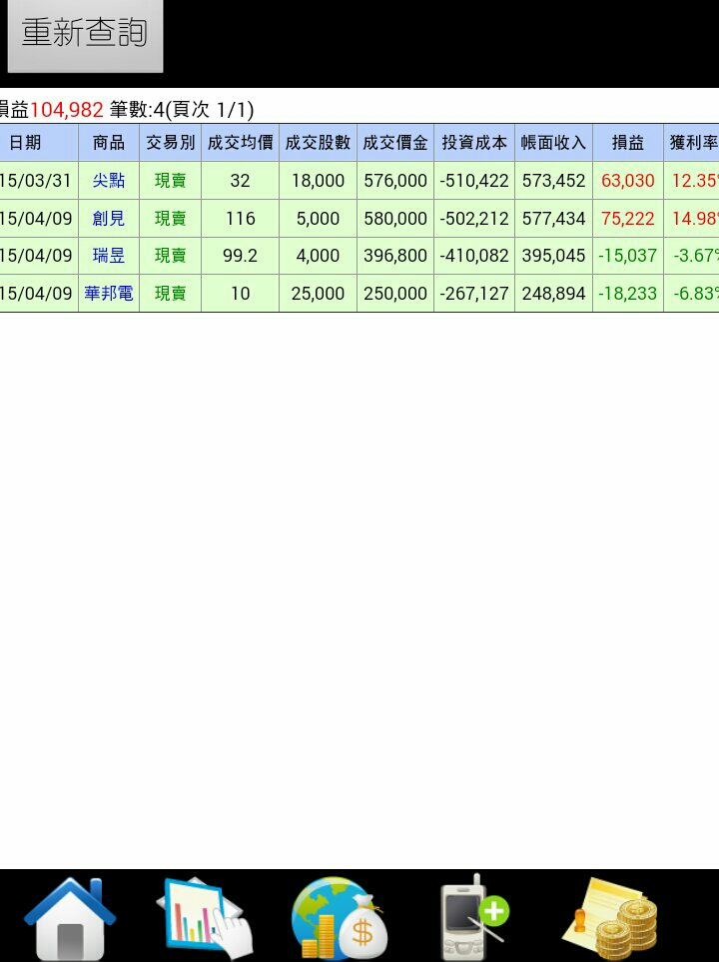Image resolution: width=719 pixels, height=962 pixels.
Task: Click the amount 250,000
Action: (x=395, y=294)
